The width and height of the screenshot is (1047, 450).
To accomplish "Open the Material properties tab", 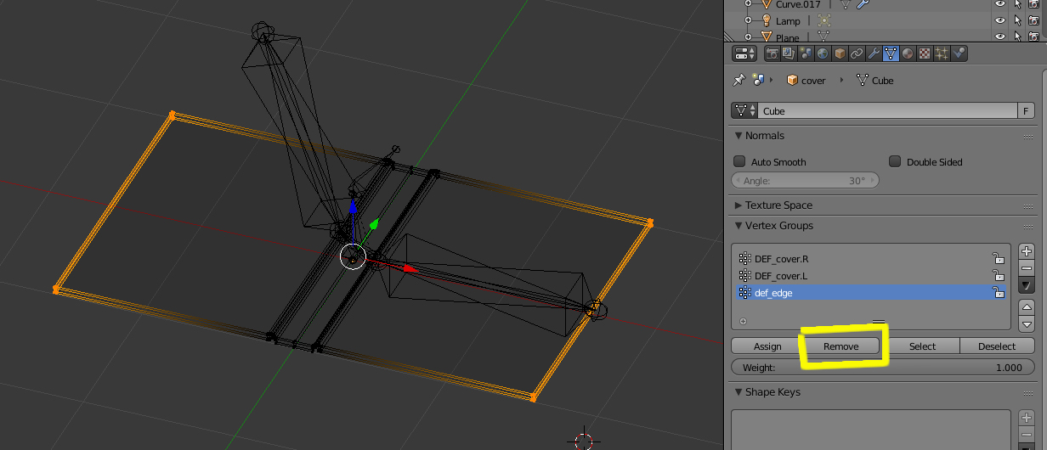I will pyautogui.click(x=908, y=54).
